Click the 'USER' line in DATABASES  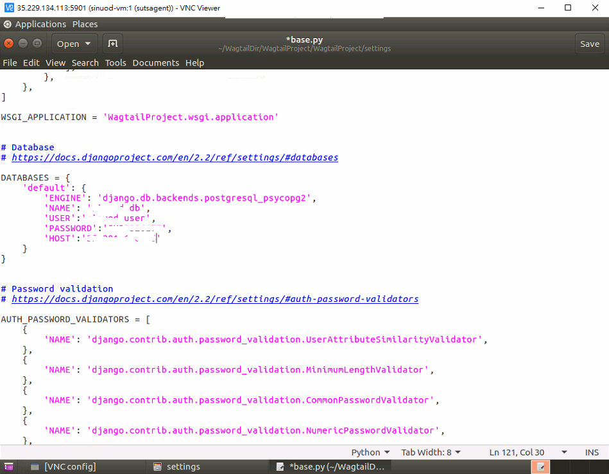click(100, 218)
